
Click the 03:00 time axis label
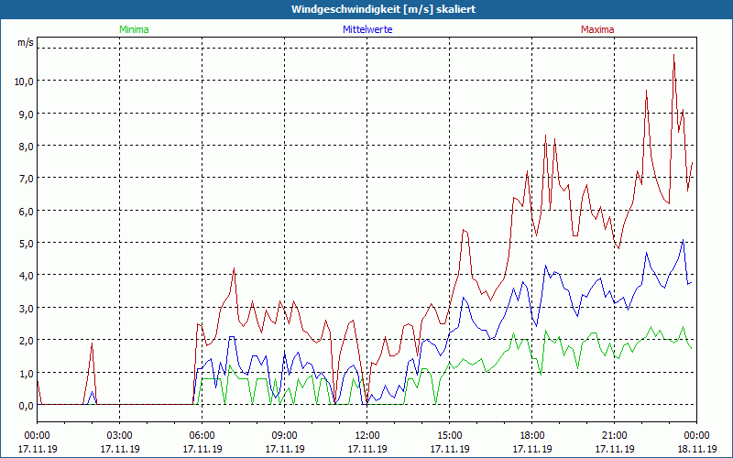click(x=120, y=436)
